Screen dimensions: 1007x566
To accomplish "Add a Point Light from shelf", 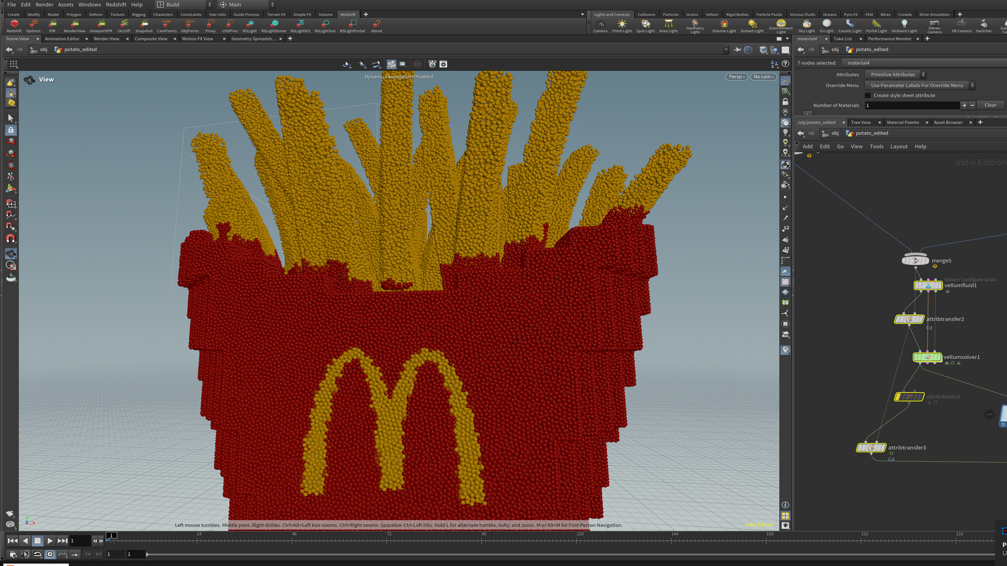I will click(x=622, y=26).
